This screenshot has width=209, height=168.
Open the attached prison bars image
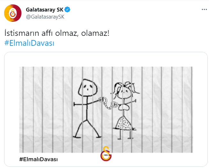coord(106,109)
